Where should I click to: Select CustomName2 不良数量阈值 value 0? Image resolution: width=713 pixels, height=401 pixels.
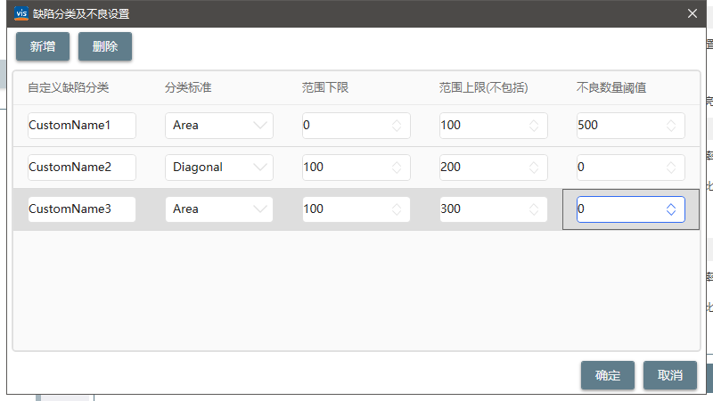coord(581,167)
